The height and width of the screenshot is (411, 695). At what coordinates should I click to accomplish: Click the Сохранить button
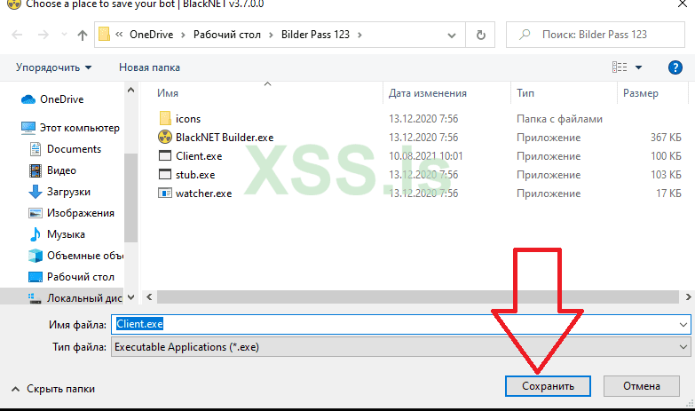click(x=548, y=386)
